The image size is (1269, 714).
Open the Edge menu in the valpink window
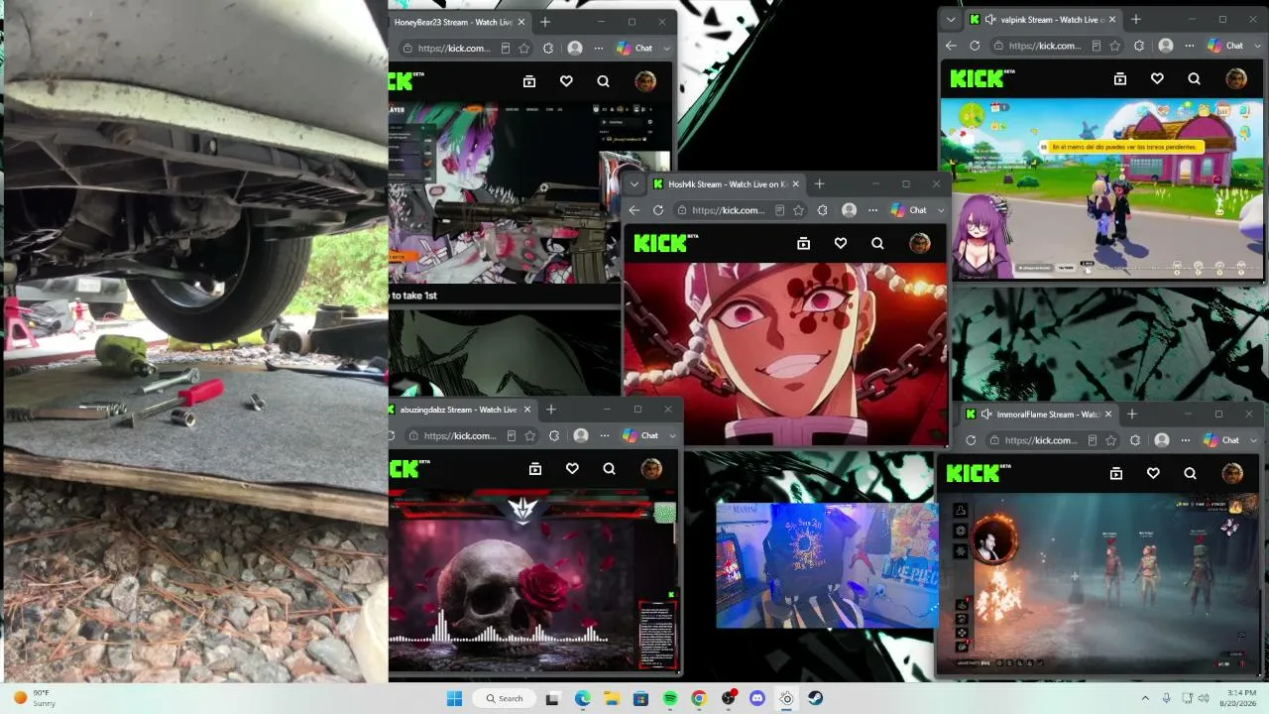coord(1190,46)
